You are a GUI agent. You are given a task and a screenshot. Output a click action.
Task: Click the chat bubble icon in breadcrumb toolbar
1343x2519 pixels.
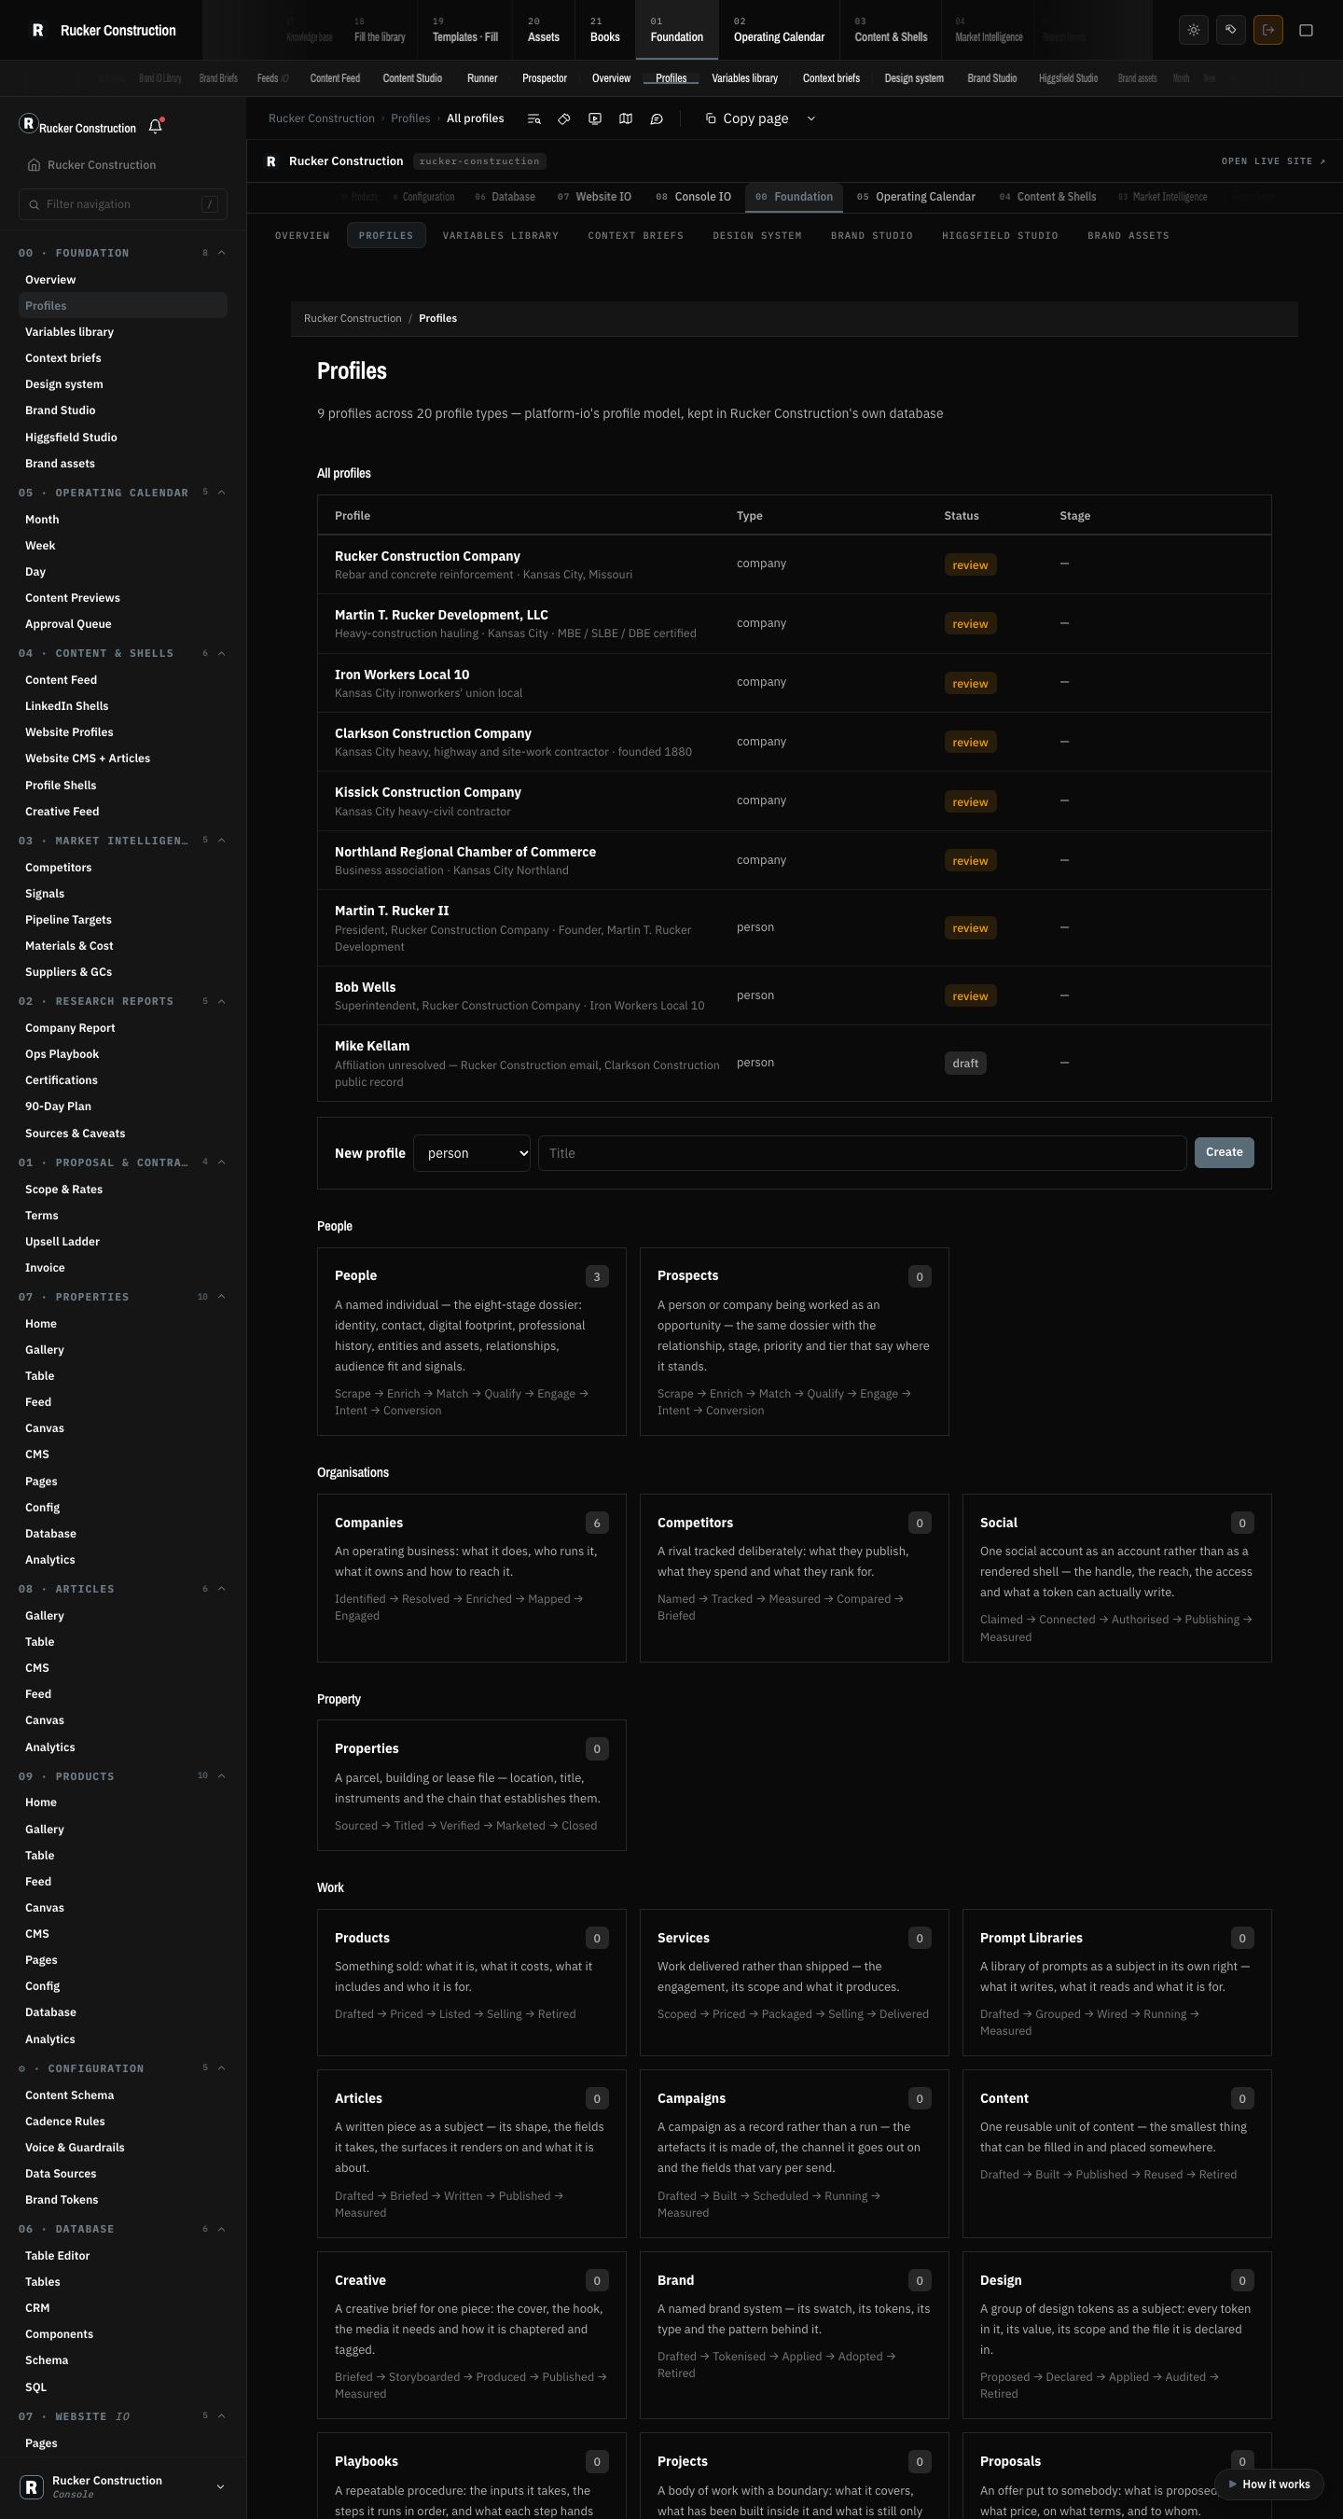(657, 118)
